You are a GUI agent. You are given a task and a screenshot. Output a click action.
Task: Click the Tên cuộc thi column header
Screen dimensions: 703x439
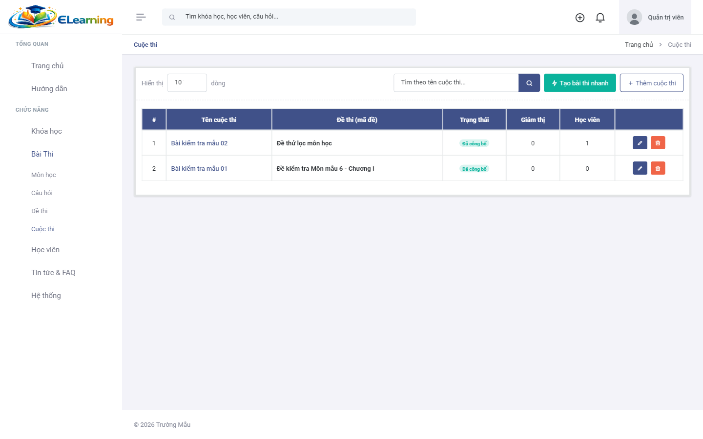[219, 120]
